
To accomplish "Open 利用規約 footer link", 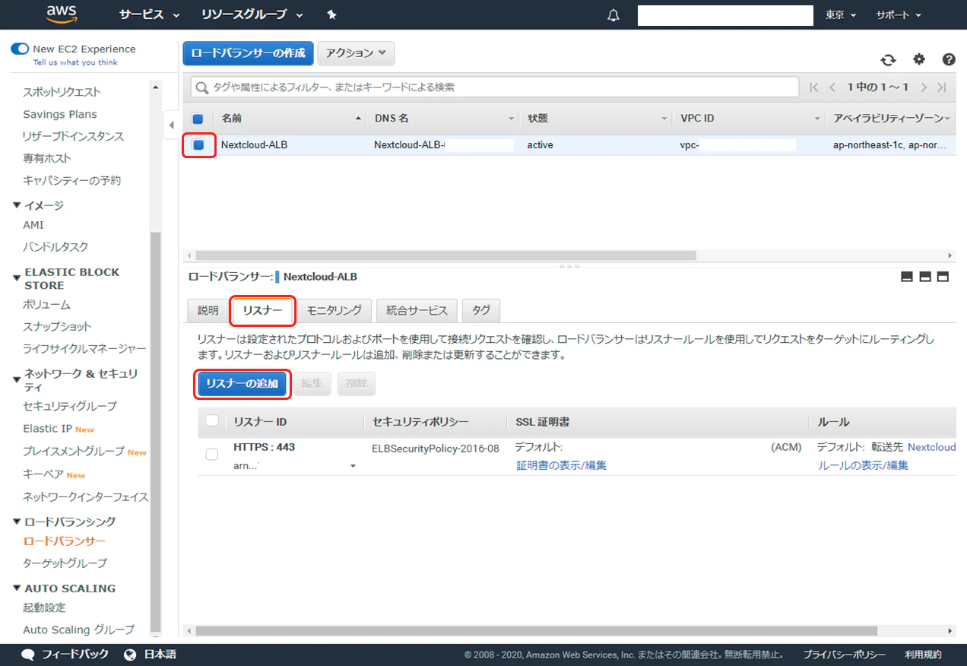I will tap(924, 655).
